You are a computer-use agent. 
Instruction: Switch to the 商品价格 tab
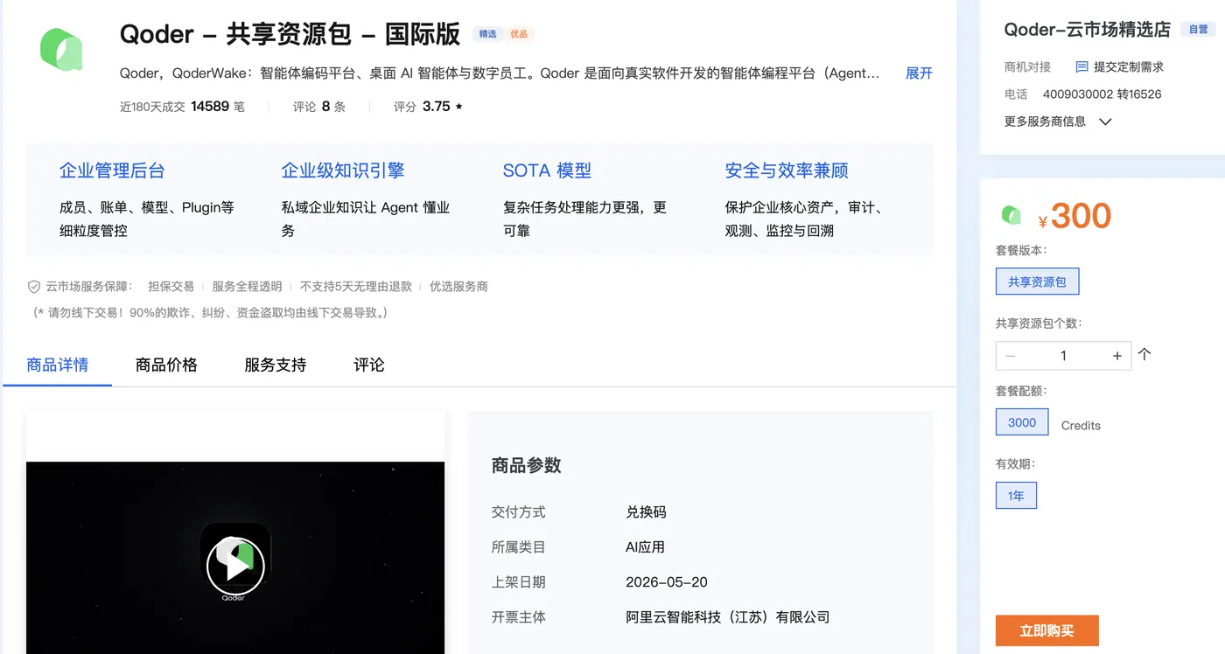[x=166, y=365]
